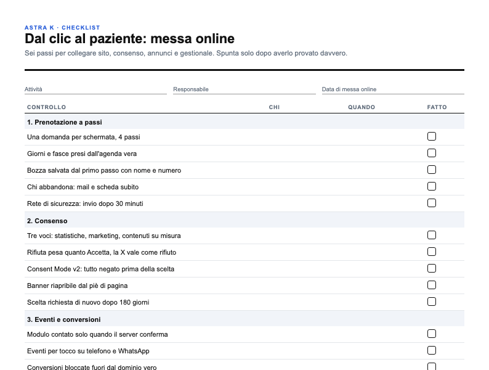The width and height of the screenshot is (489, 370).
Task: Click the text 'Giorni e fasce presi dall'agenda vera'
Action: click(x=82, y=154)
